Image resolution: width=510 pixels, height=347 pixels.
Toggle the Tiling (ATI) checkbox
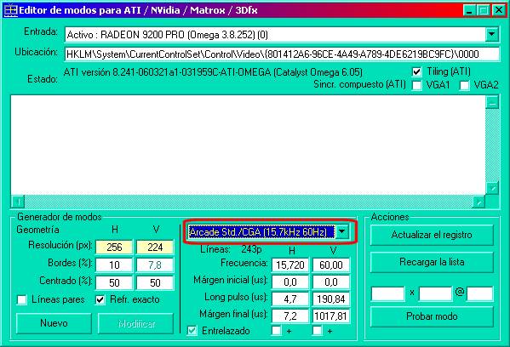(x=417, y=71)
